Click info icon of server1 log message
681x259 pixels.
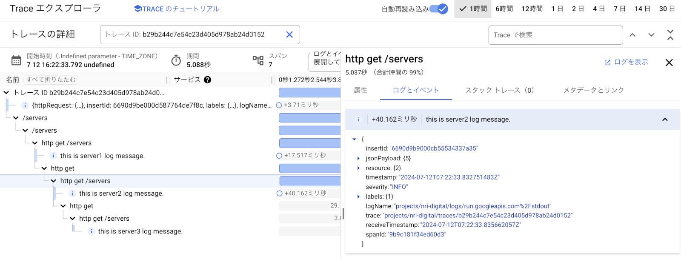coord(54,156)
